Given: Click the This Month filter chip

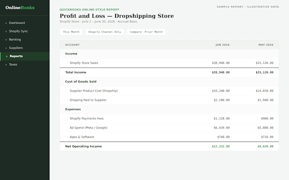Looking at the screenshot, I should point(71,32).
